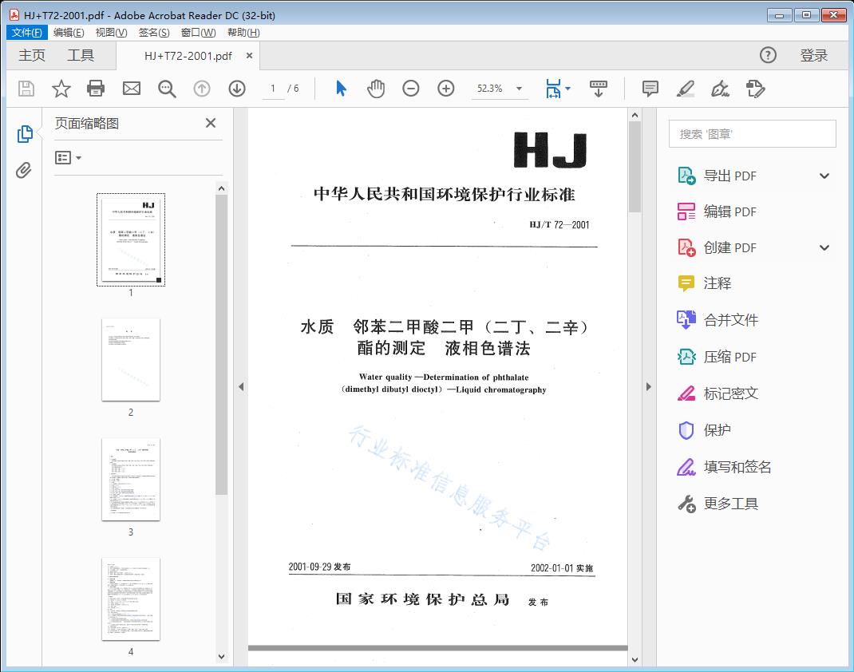Click the 登录 sign-in button
This screenshot has height=672, width=854.
(x=814, y=55)
